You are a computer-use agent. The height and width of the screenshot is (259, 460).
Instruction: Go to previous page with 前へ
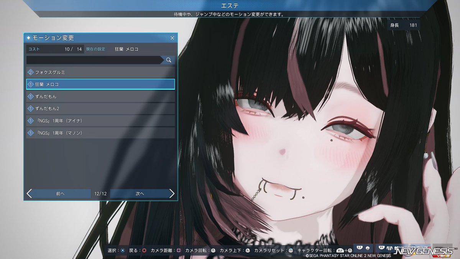(61, 194)
